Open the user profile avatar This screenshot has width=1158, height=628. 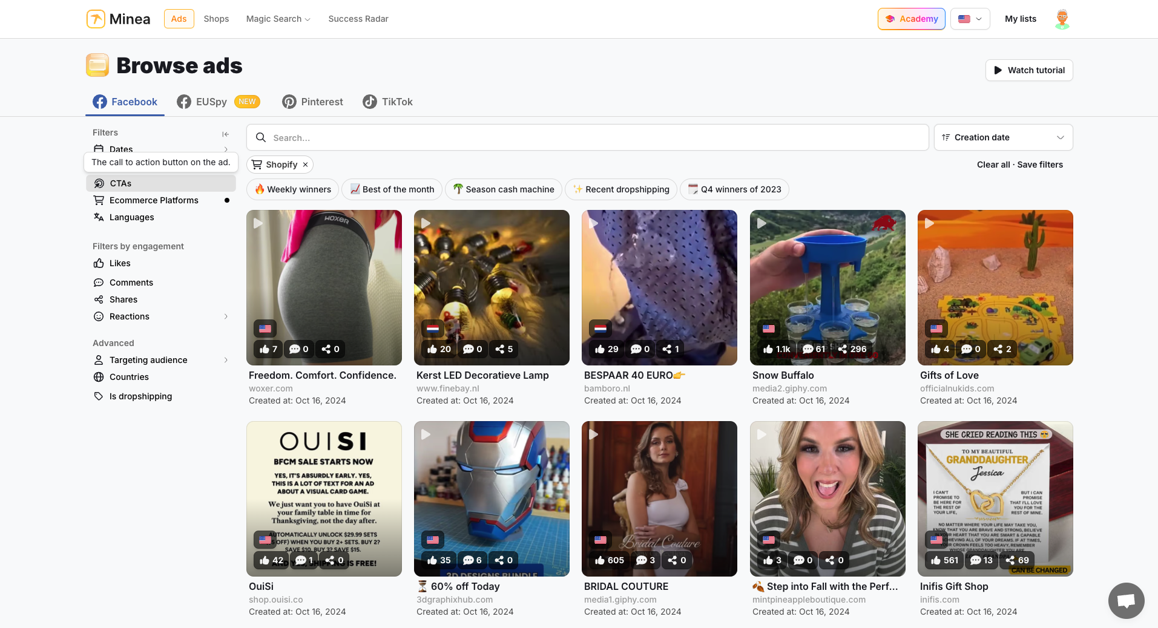[1062, 19]
